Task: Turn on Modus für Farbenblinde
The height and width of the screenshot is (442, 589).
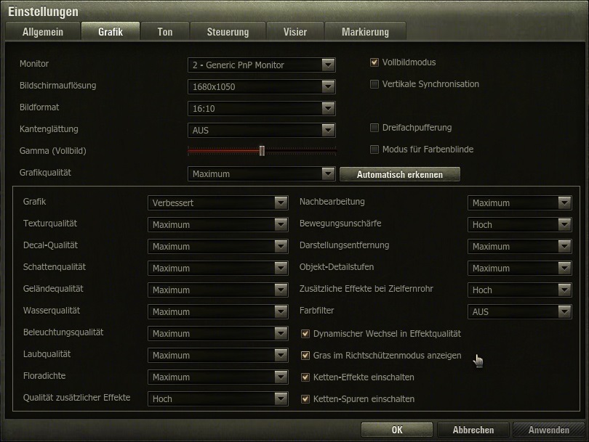Action: tap(375, 150)
